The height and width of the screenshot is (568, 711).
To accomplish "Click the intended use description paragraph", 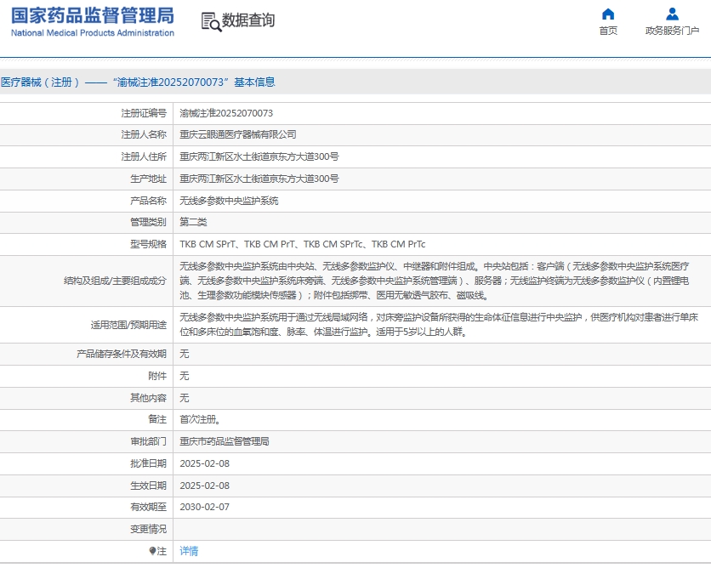I will click(x=439, y=325).
